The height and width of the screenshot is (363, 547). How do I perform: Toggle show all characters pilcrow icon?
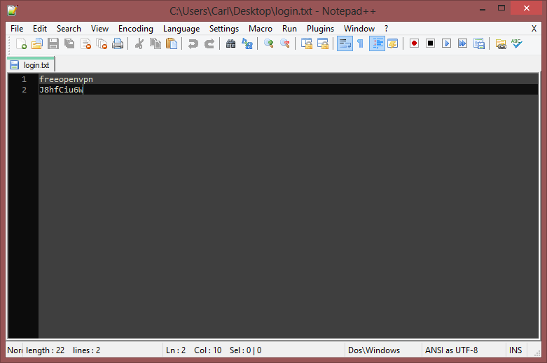pos(361,43)
